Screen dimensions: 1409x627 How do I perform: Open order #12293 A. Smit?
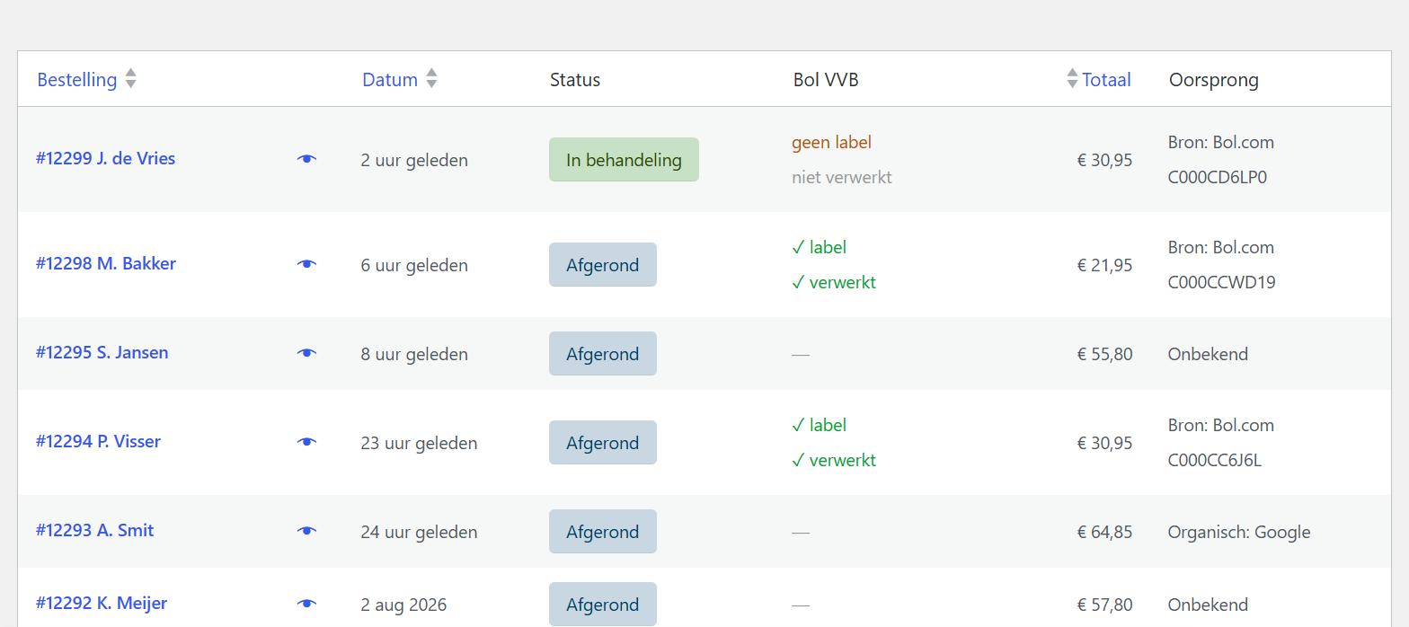point(94,530)
